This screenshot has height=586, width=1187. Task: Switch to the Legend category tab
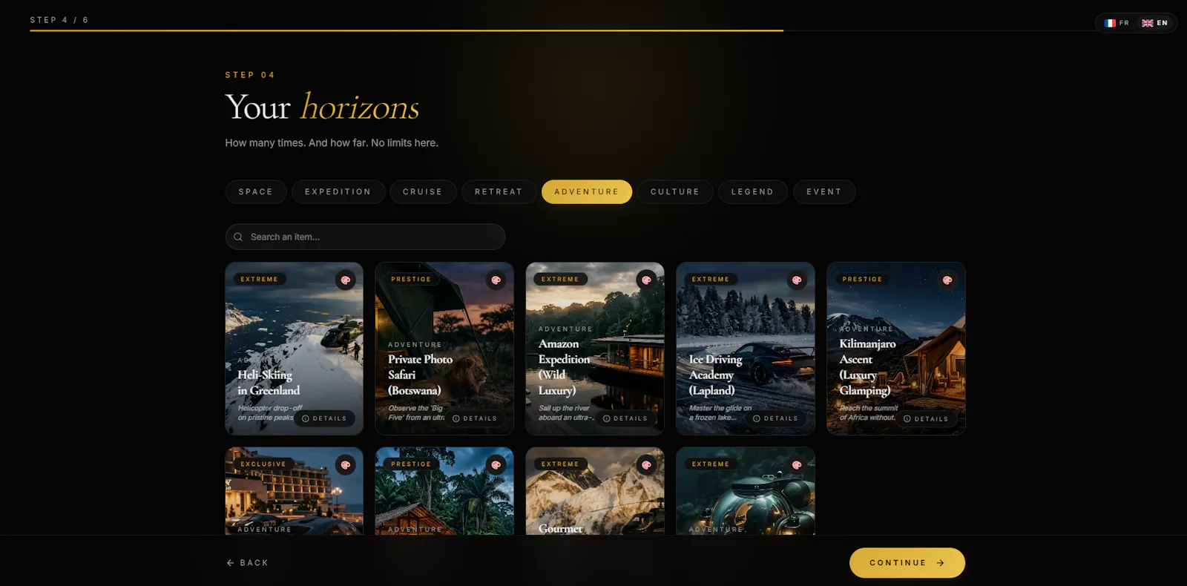pos(753,192)
